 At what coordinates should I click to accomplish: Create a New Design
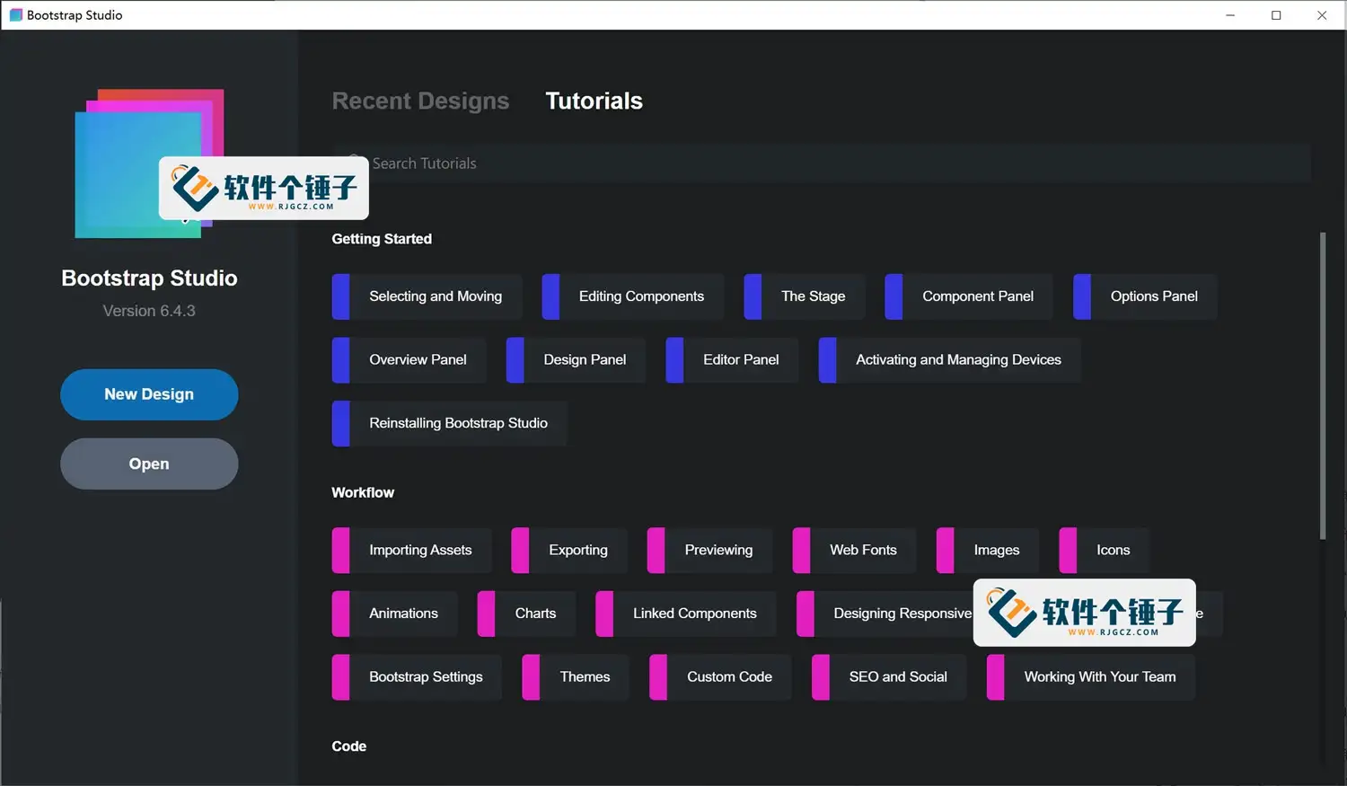click(x=149, y=394)
